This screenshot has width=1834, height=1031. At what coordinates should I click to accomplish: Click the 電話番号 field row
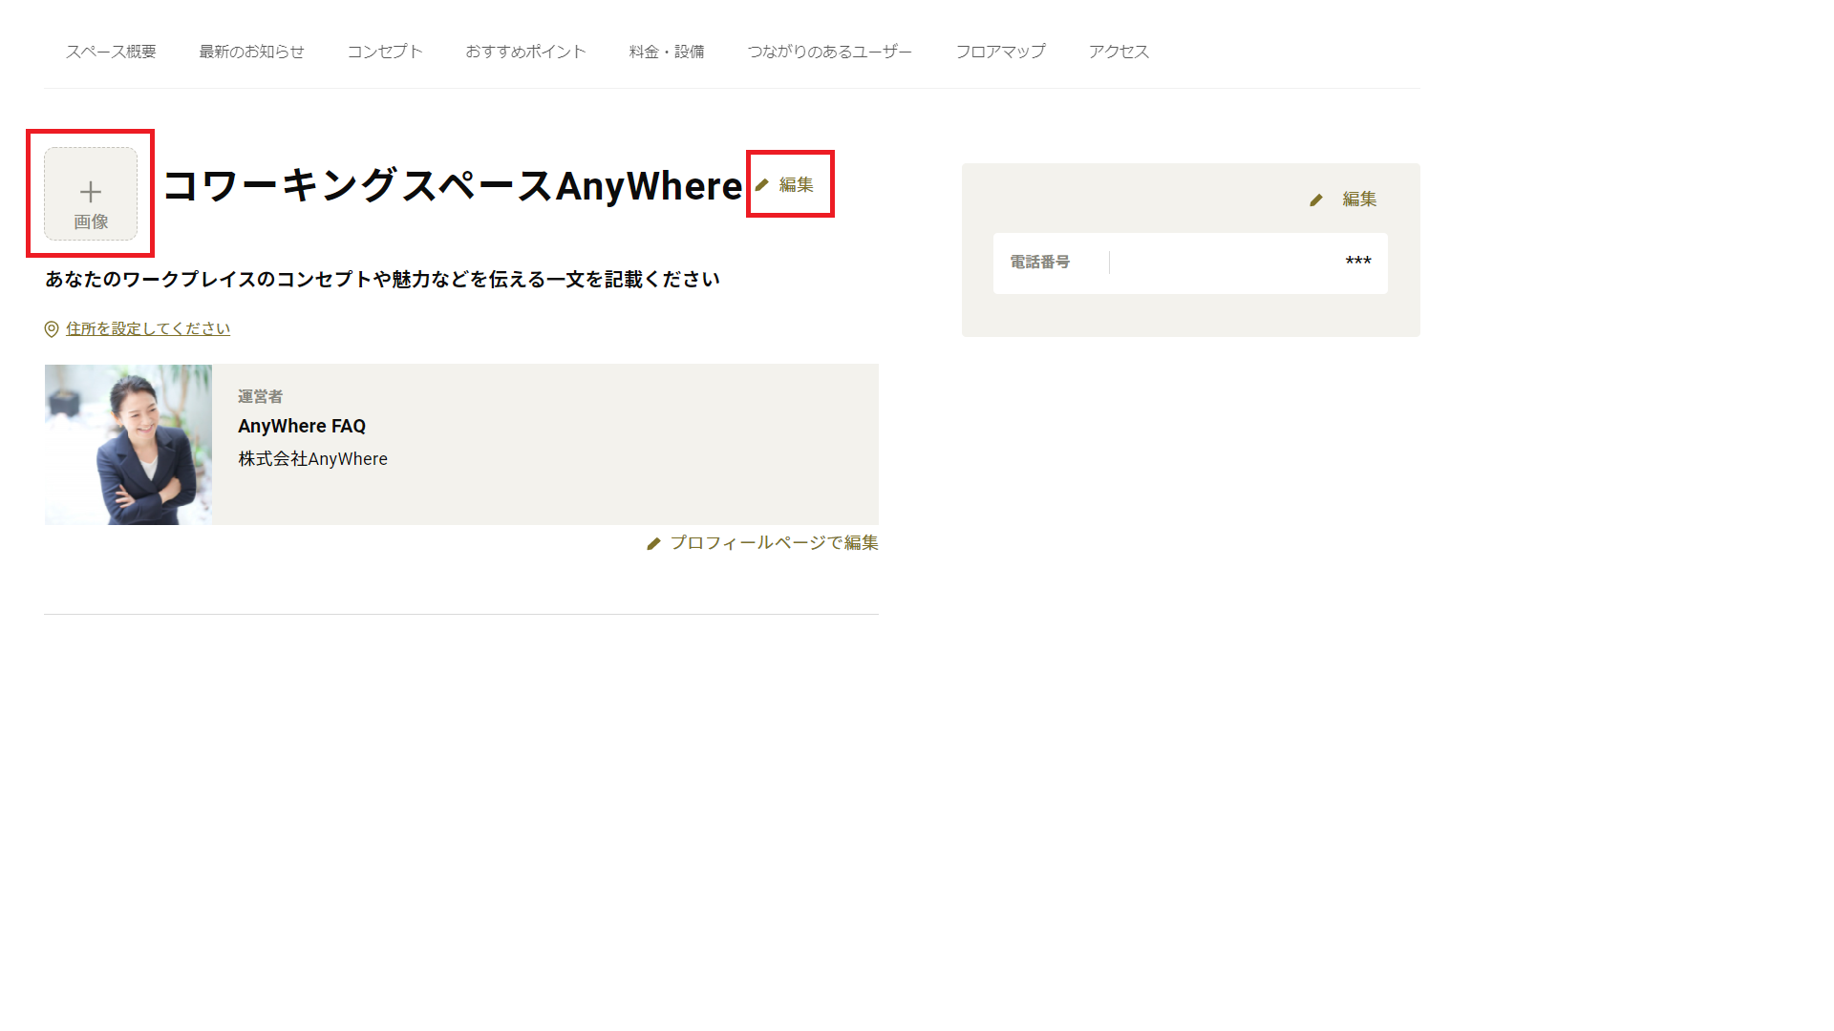pos(1189,263)
